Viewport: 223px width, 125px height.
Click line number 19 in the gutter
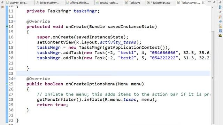[11, 53]
